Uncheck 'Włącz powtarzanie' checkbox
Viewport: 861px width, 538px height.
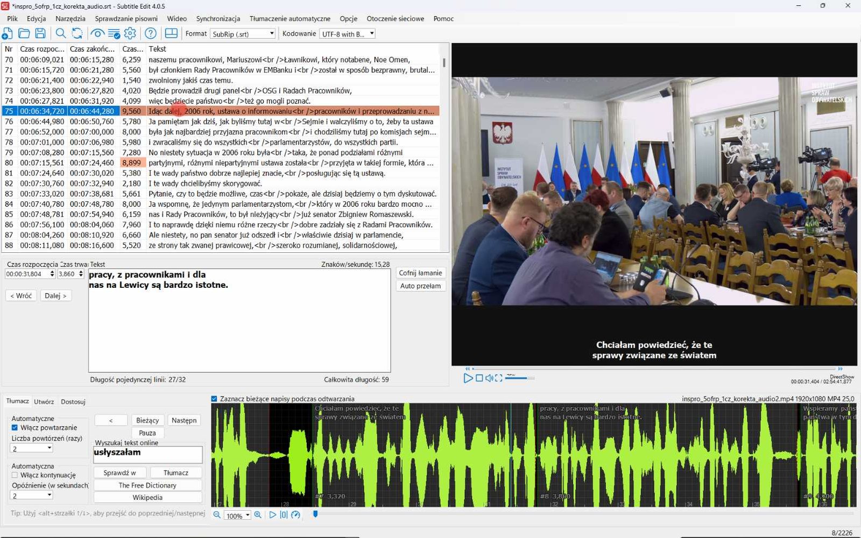tap(15, 428)
